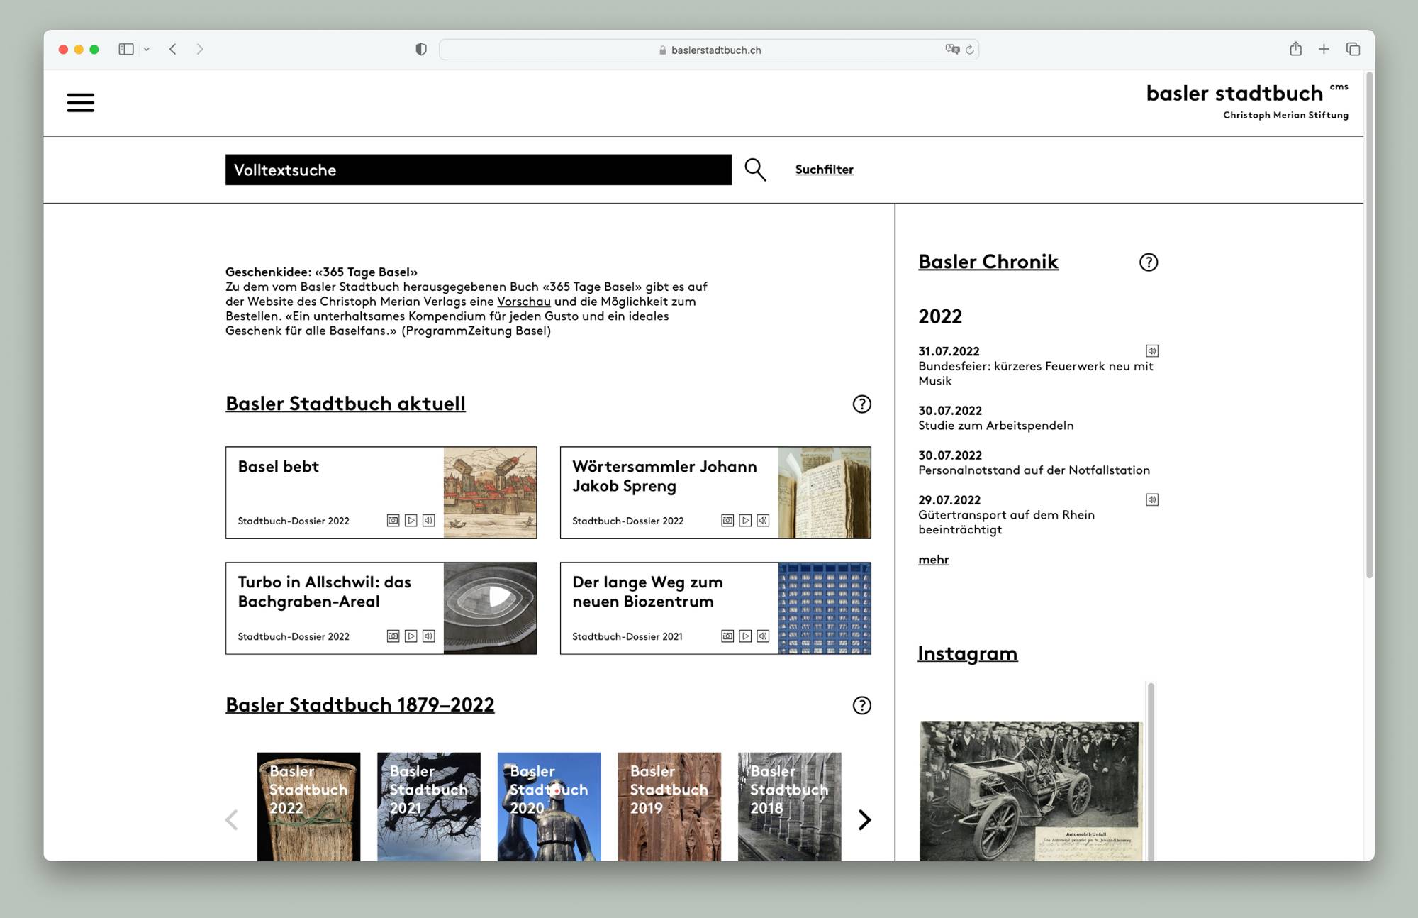The height and width of the screenshot is (918, 1418).
Task: Click audio icon on Turbo in Allschwil card
Action: 429,636
